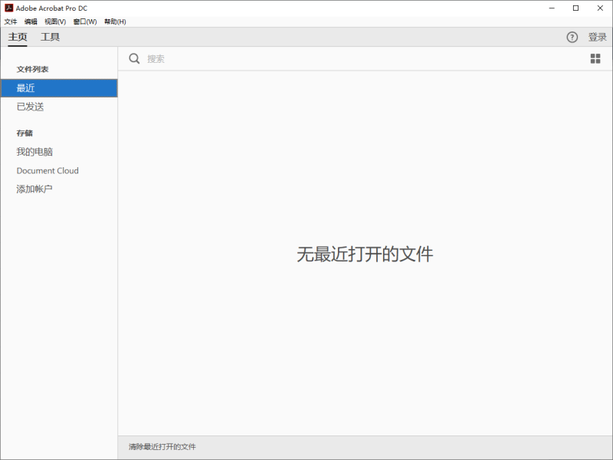Switch file display using the grid view icon

595,58
